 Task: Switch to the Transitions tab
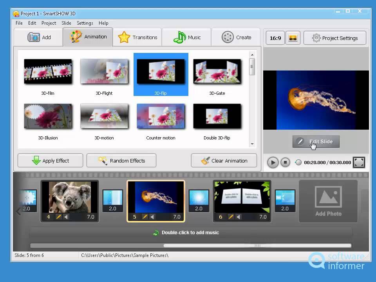(137, 37)
